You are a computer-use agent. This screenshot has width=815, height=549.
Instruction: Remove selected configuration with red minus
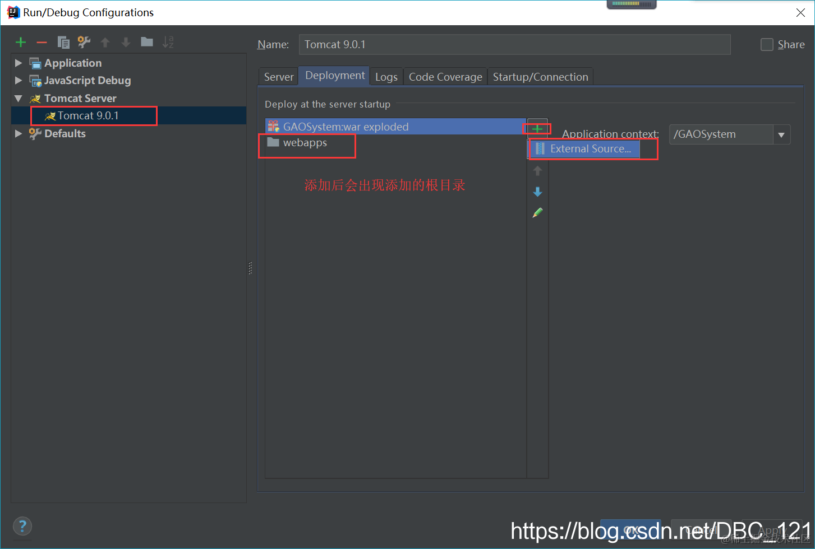42,43
